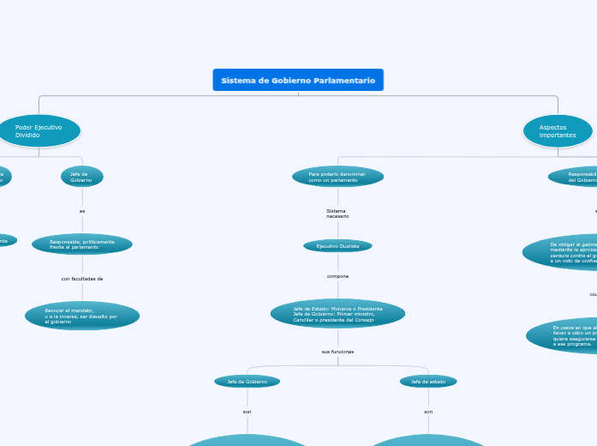
Task: Select the 'En casos en que' node
Action: pyautogui.click(x=565, y=334)
